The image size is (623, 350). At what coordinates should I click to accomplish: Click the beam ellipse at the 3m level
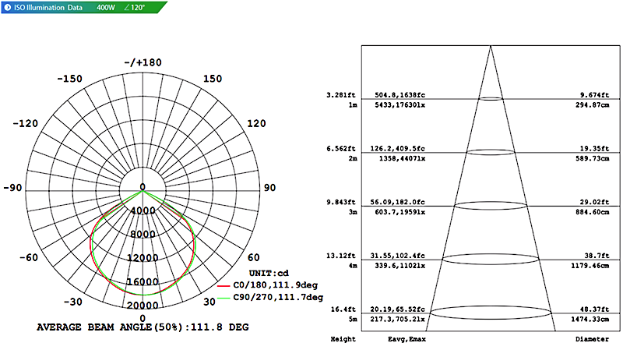point(491,206)
